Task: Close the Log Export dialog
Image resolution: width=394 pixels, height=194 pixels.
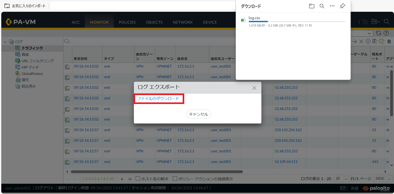Action: click(x=254, y=88)
